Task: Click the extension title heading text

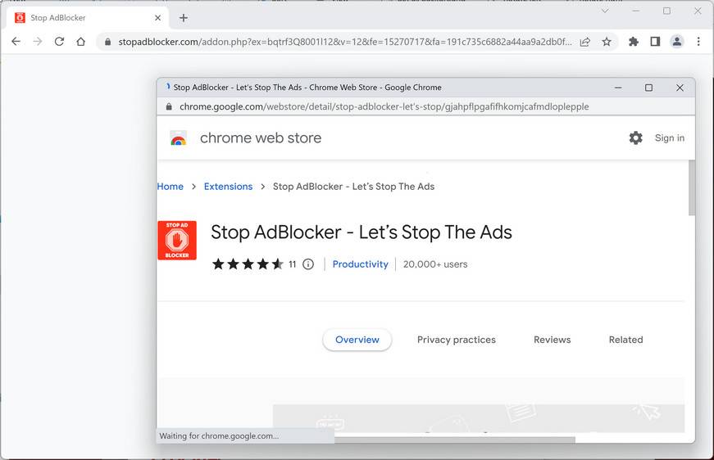Action: coord(361,232)
